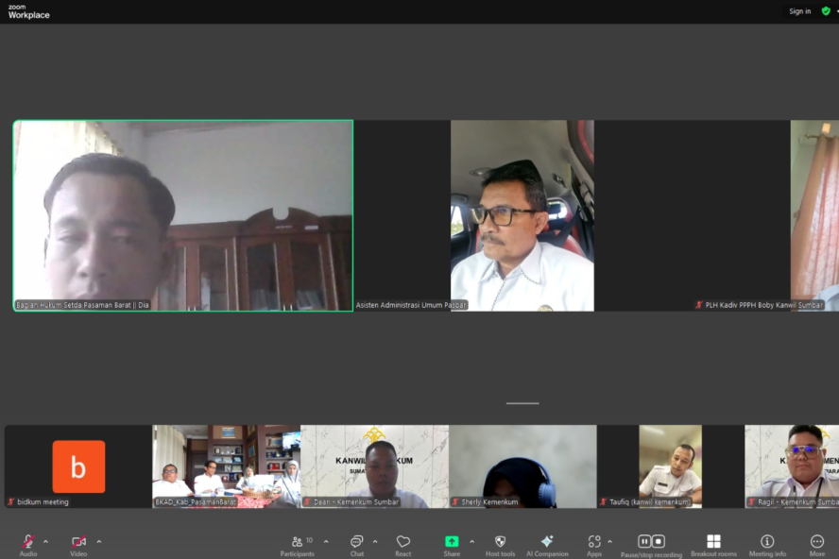This screenshot has height=559, width=839.
Task: Open the Host tools shield
Action: (501, 542)
